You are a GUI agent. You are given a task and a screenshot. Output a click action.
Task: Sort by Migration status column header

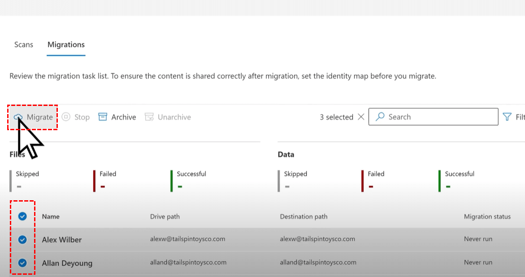point(487,216)
